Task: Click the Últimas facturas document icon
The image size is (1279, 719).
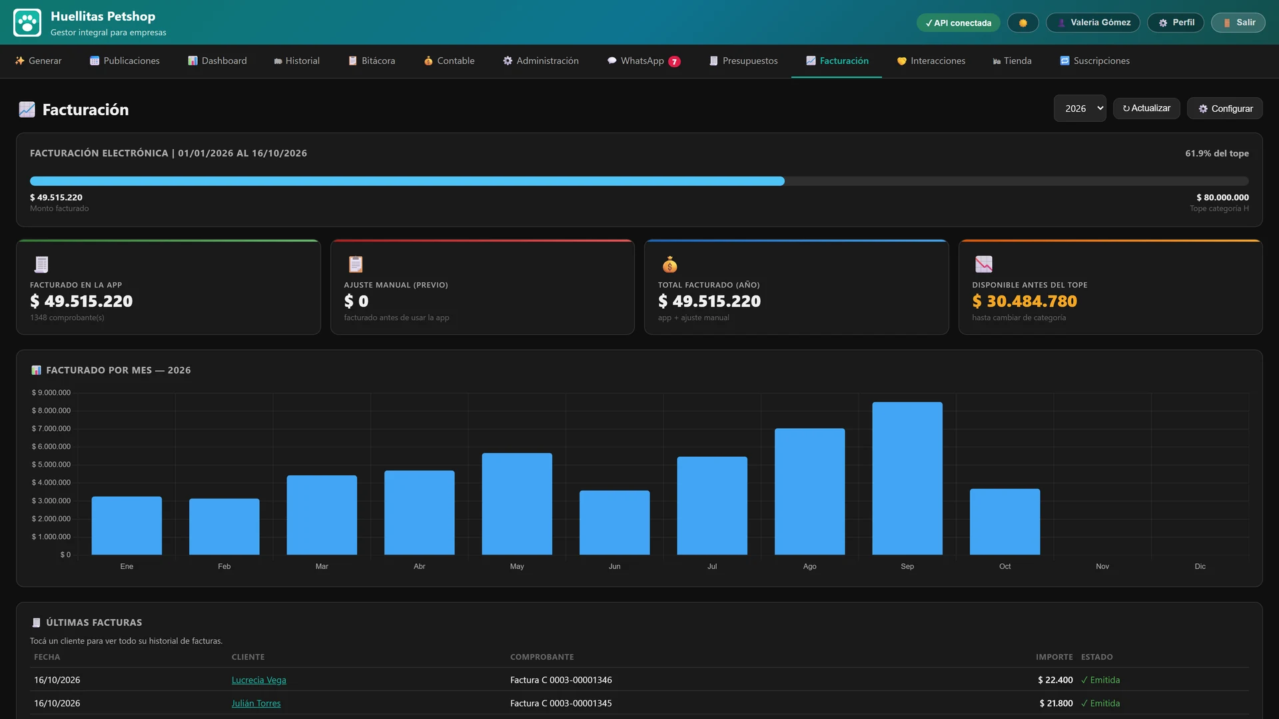Action: 36,622
